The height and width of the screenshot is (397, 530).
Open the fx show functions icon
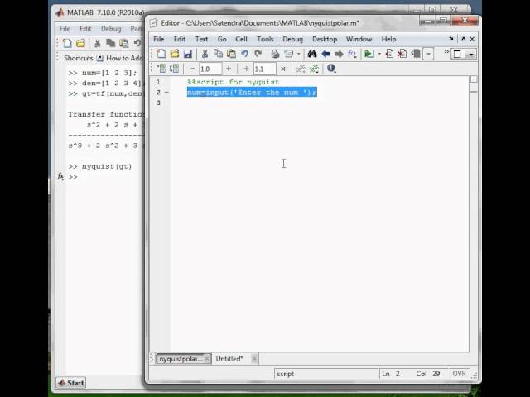[352, 54]
